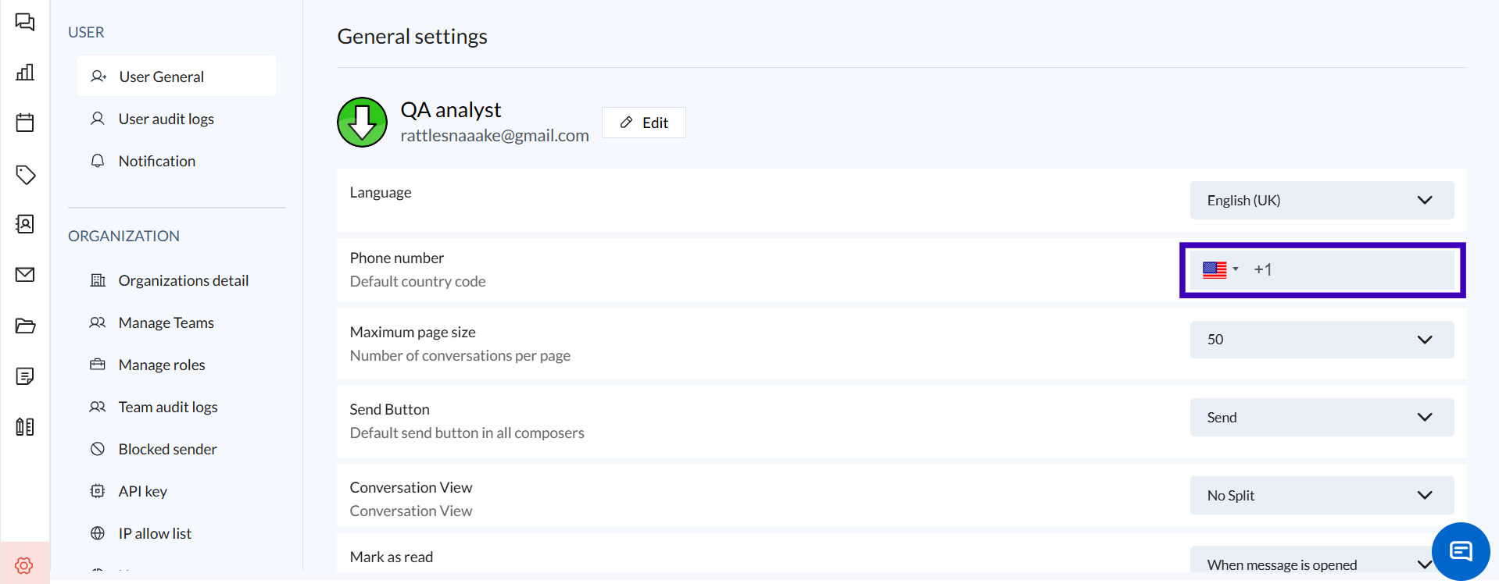Open the conversations chat icon in sidebar

tap(25, 22)
